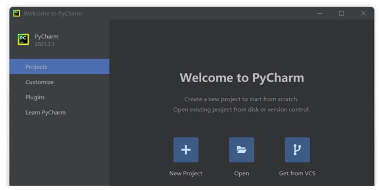Click the Get from VCS label

tap(297, 174)
